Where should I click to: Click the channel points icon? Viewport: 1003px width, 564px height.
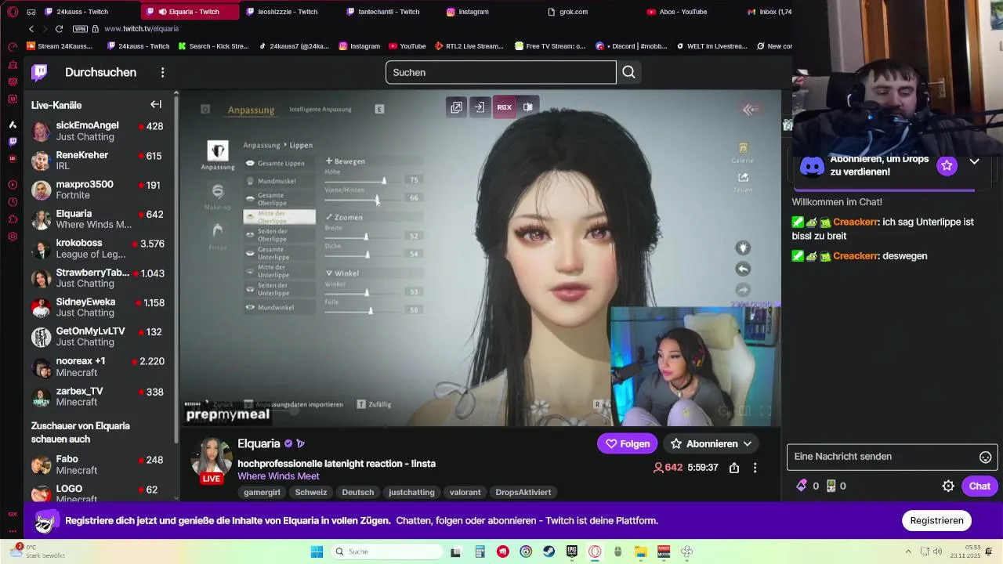[831, 486]
